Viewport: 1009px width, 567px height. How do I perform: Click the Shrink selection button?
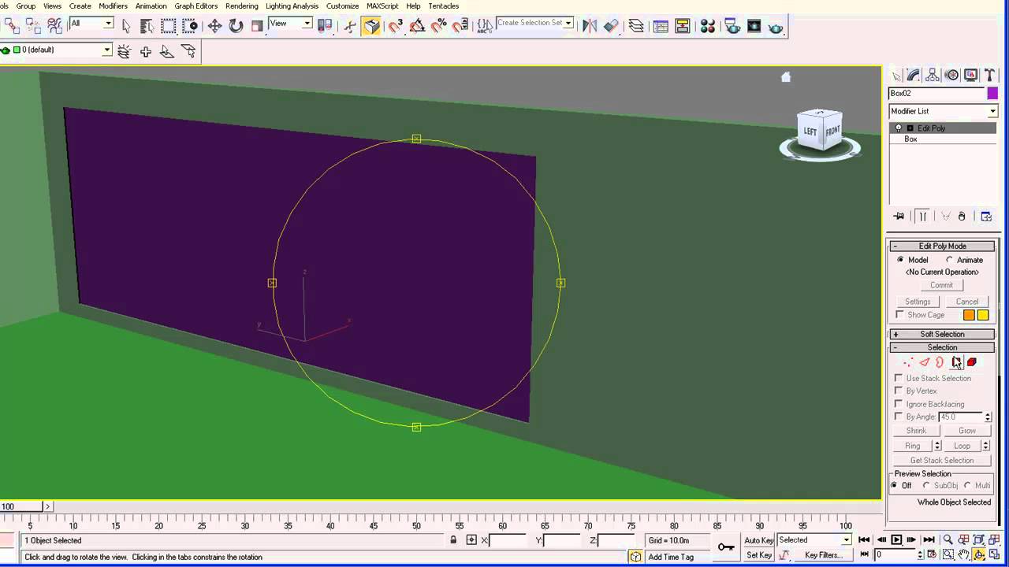(x=916, y=431)
